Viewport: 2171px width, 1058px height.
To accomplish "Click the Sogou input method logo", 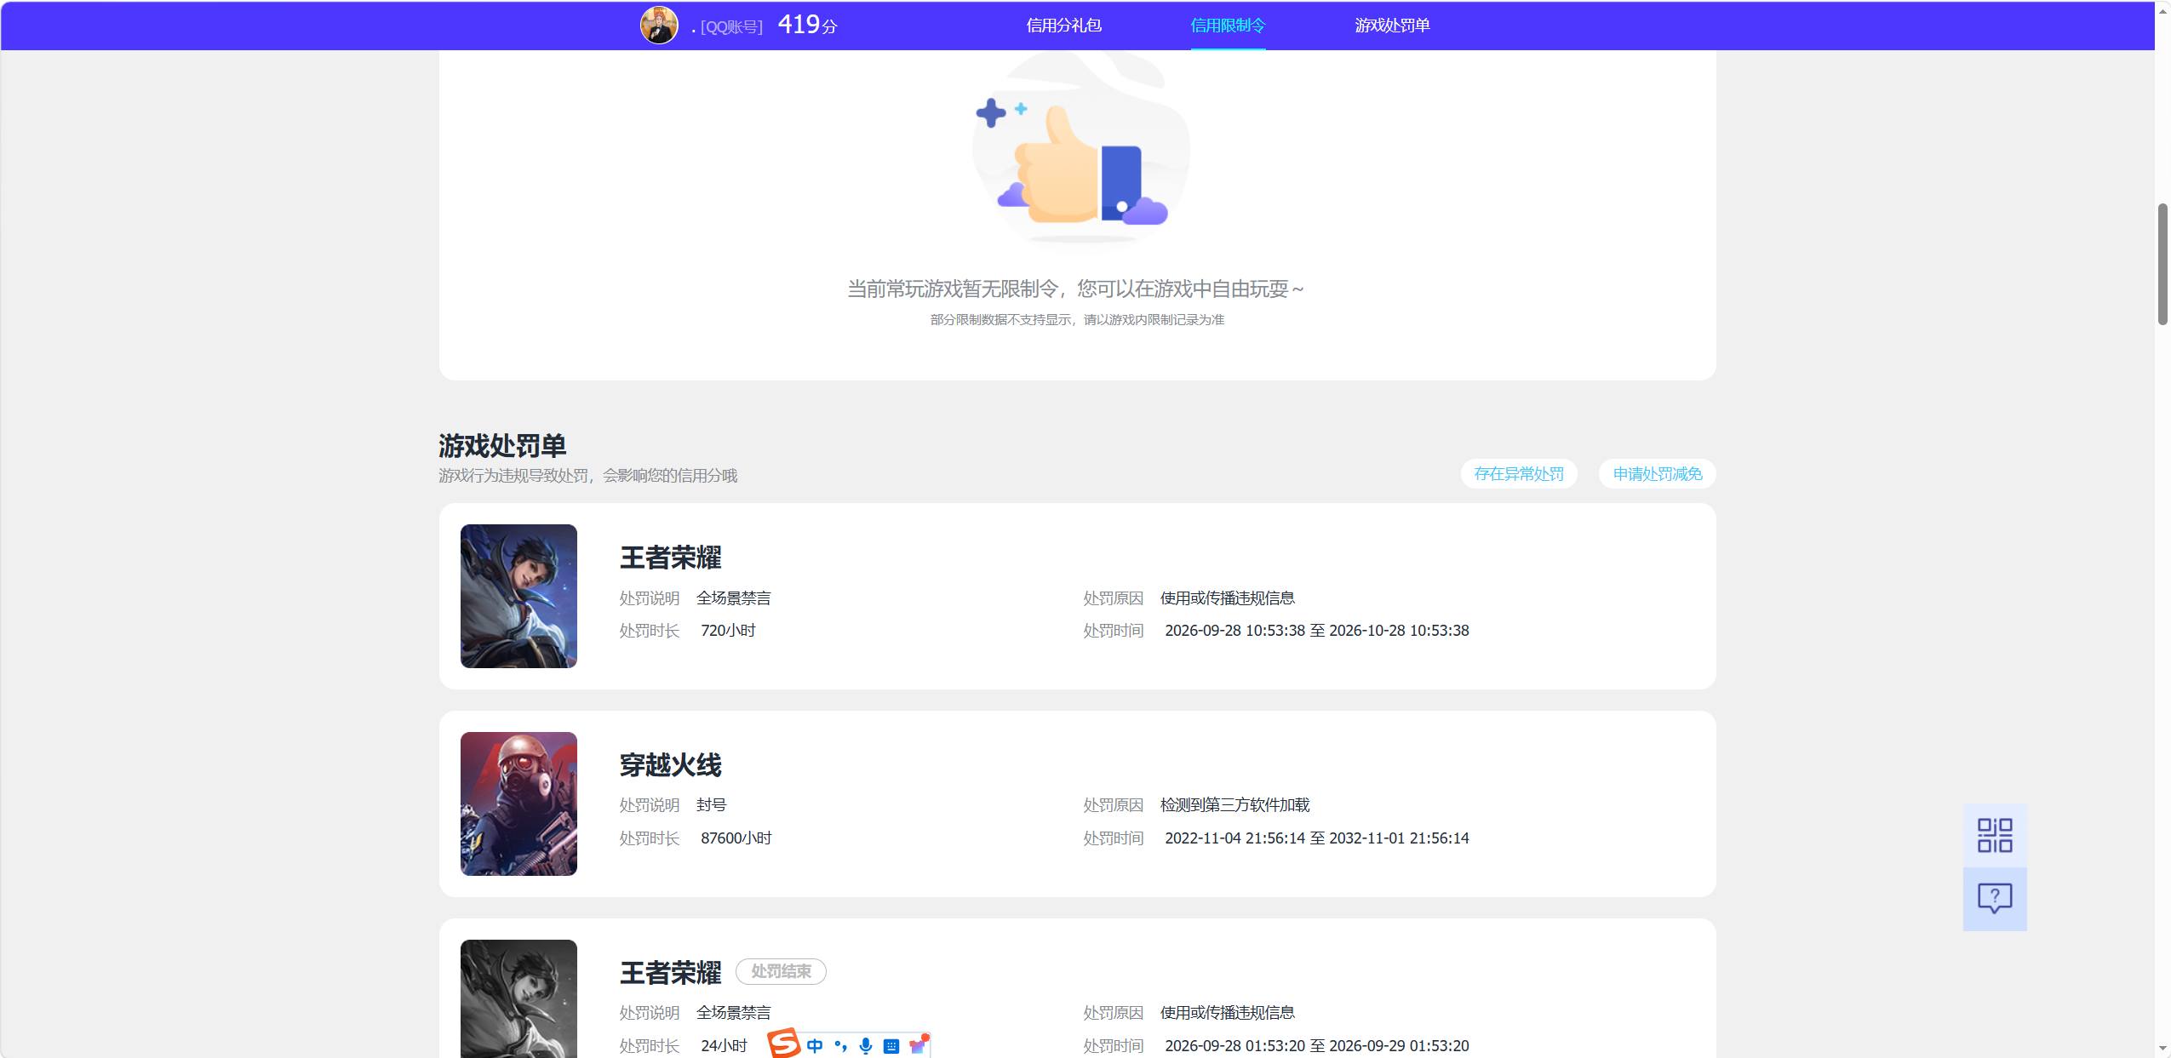I will (x=783, y=1044).
